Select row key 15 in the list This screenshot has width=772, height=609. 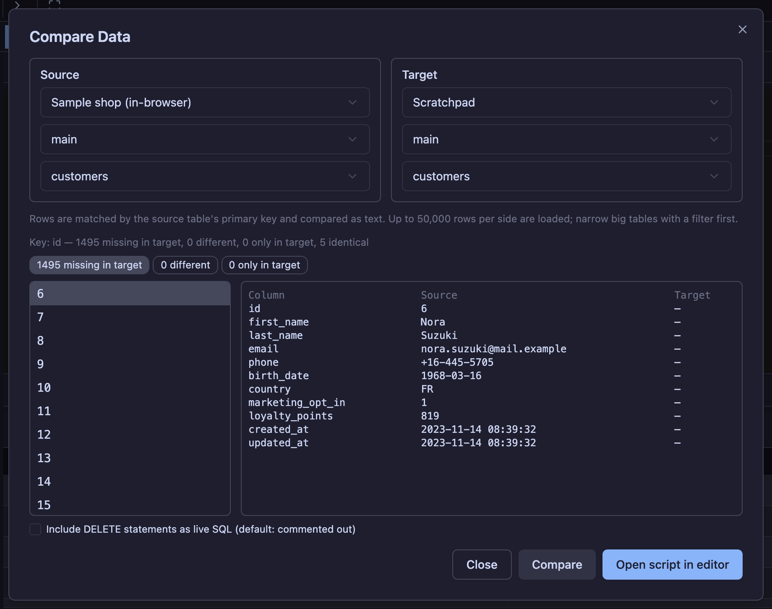tap(130, 505)
